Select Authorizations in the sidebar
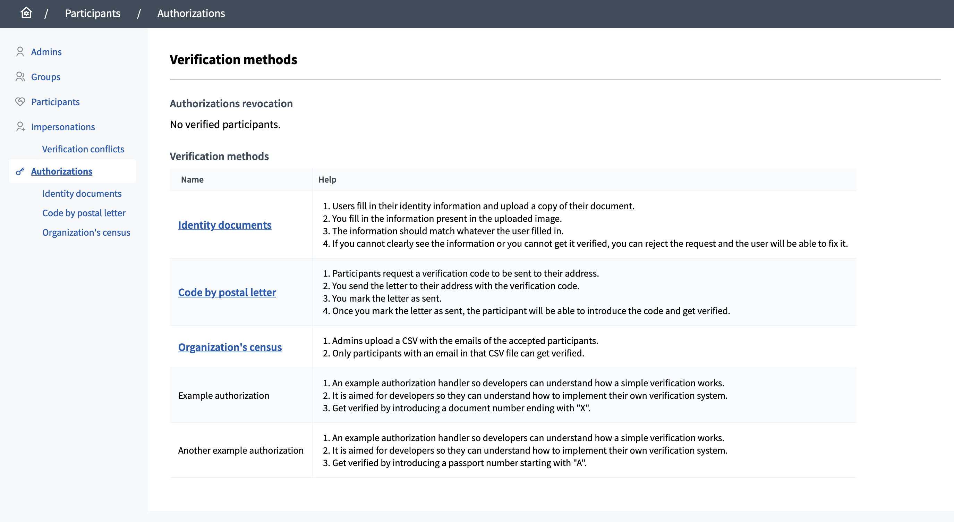954x522 pixels. (x=62, y=171)
